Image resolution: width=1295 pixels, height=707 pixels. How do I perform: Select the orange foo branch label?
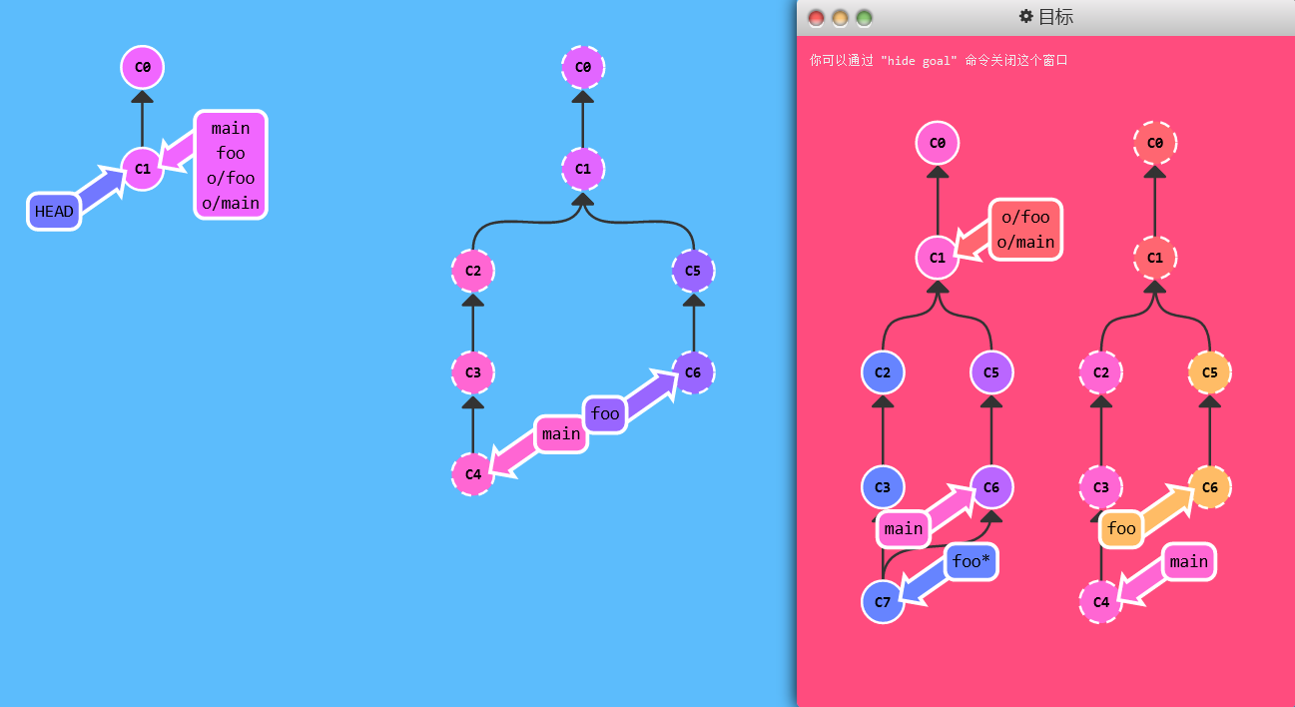click(1121, 528)
